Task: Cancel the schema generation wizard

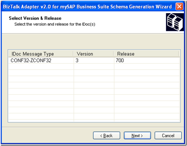Action: coord(168,136)
